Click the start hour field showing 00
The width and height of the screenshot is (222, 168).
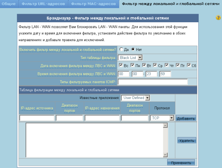tap(123, 74)
